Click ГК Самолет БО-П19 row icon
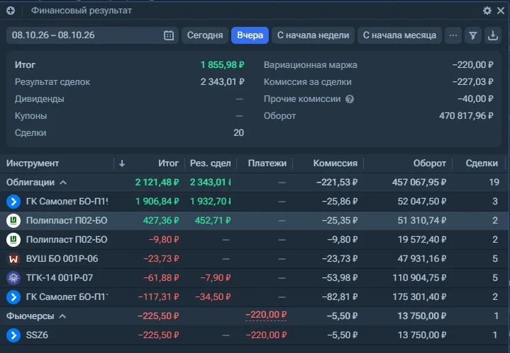The width and height of the screenshot is (510, 353). pos(13,202)
